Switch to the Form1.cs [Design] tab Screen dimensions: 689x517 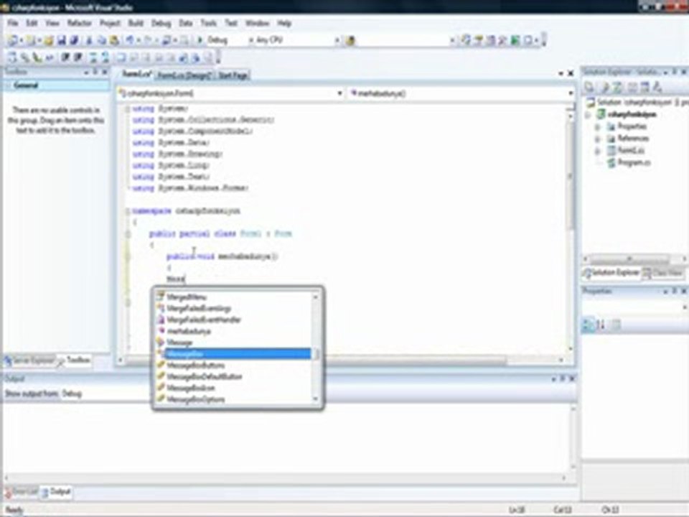(x=184, y=75)
